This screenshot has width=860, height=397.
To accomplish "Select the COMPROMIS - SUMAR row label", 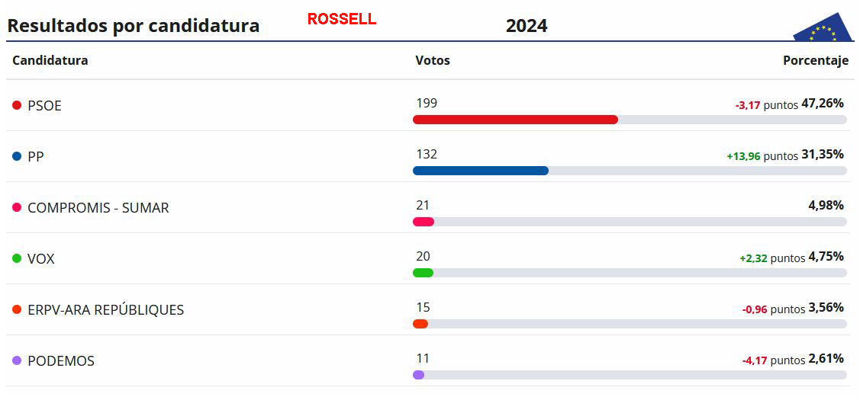I will (x=98, y=208).
